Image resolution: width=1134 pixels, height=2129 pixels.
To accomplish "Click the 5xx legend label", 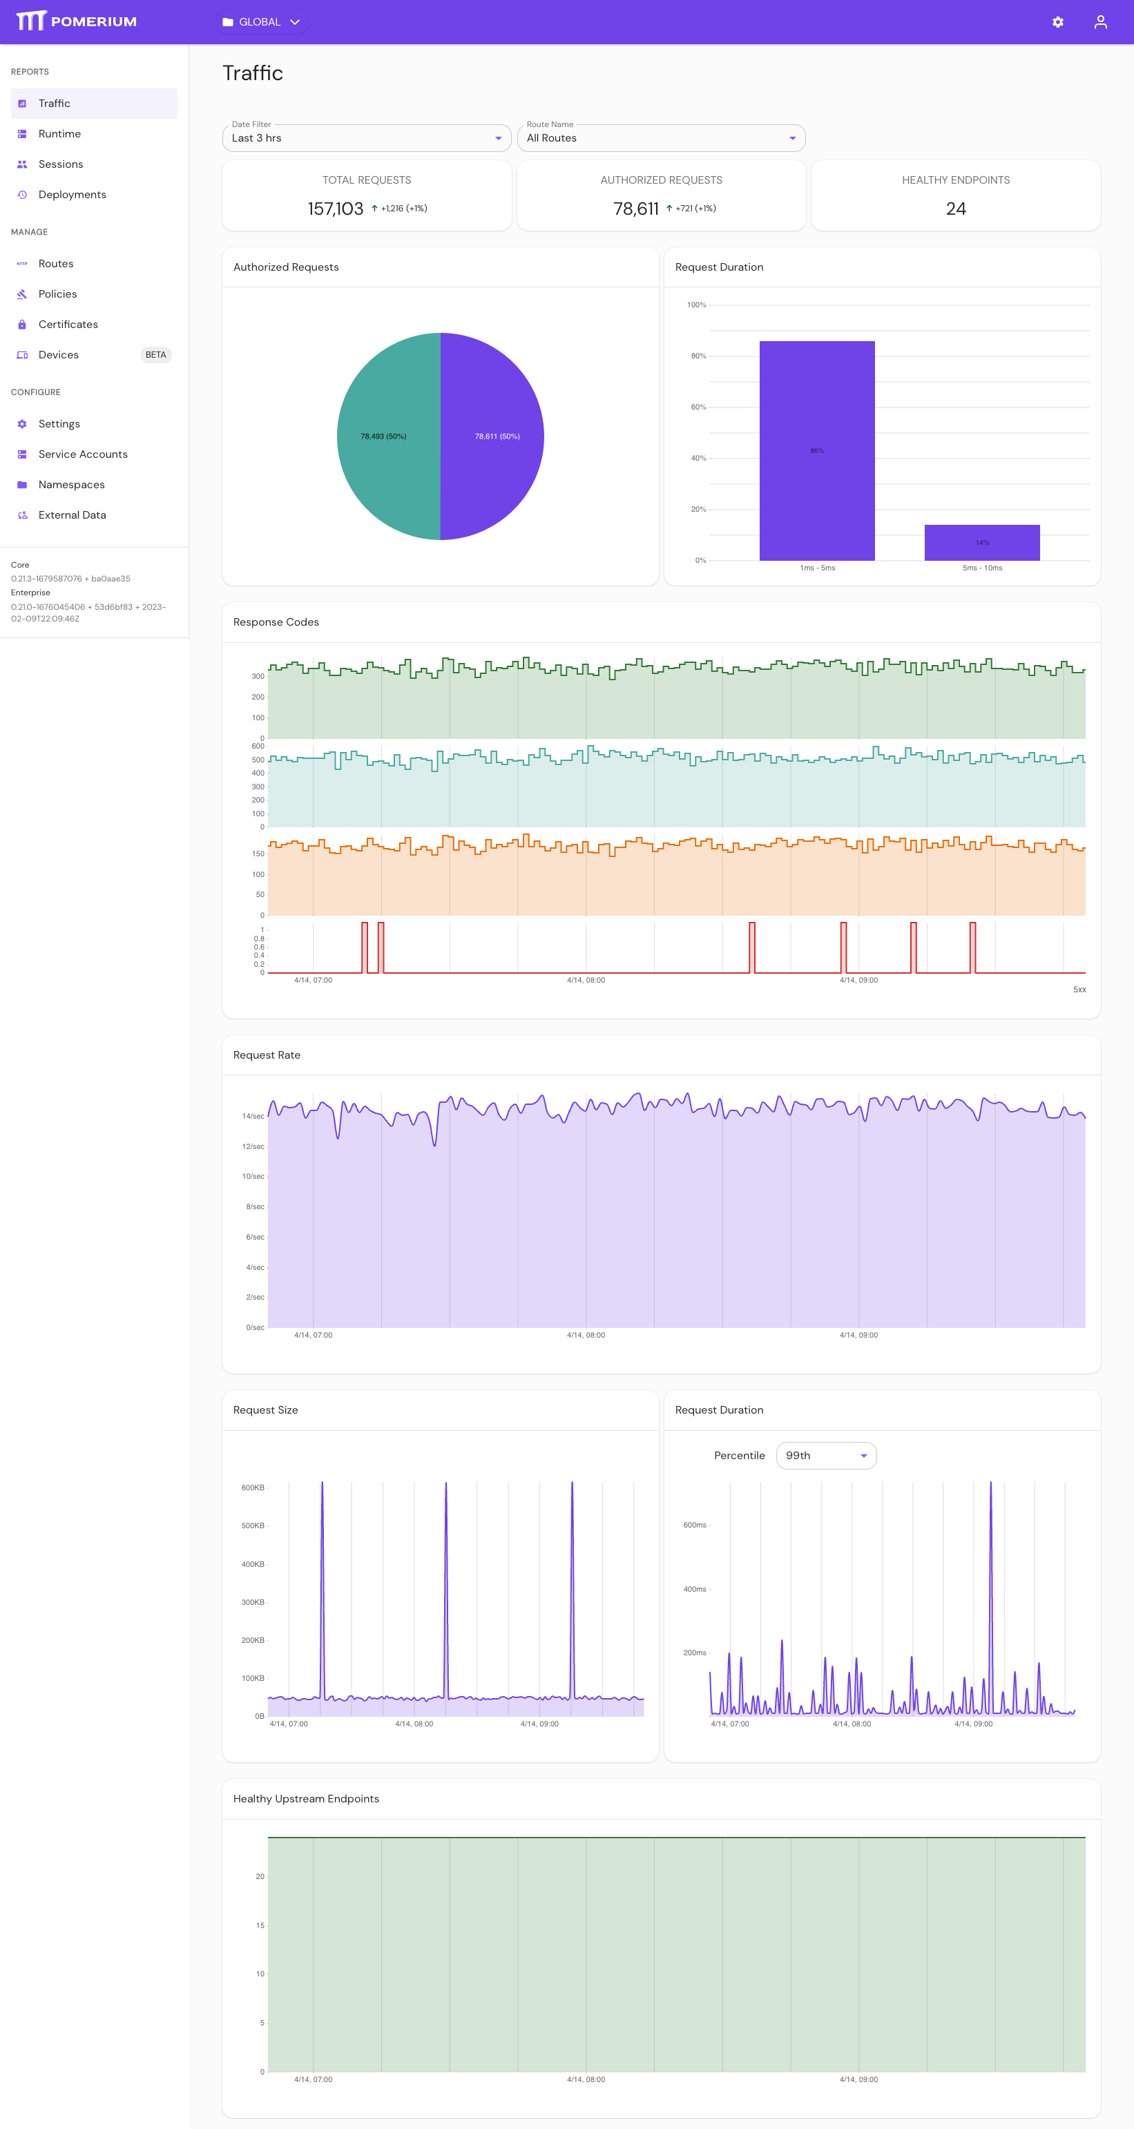I will coord(1079,990).
